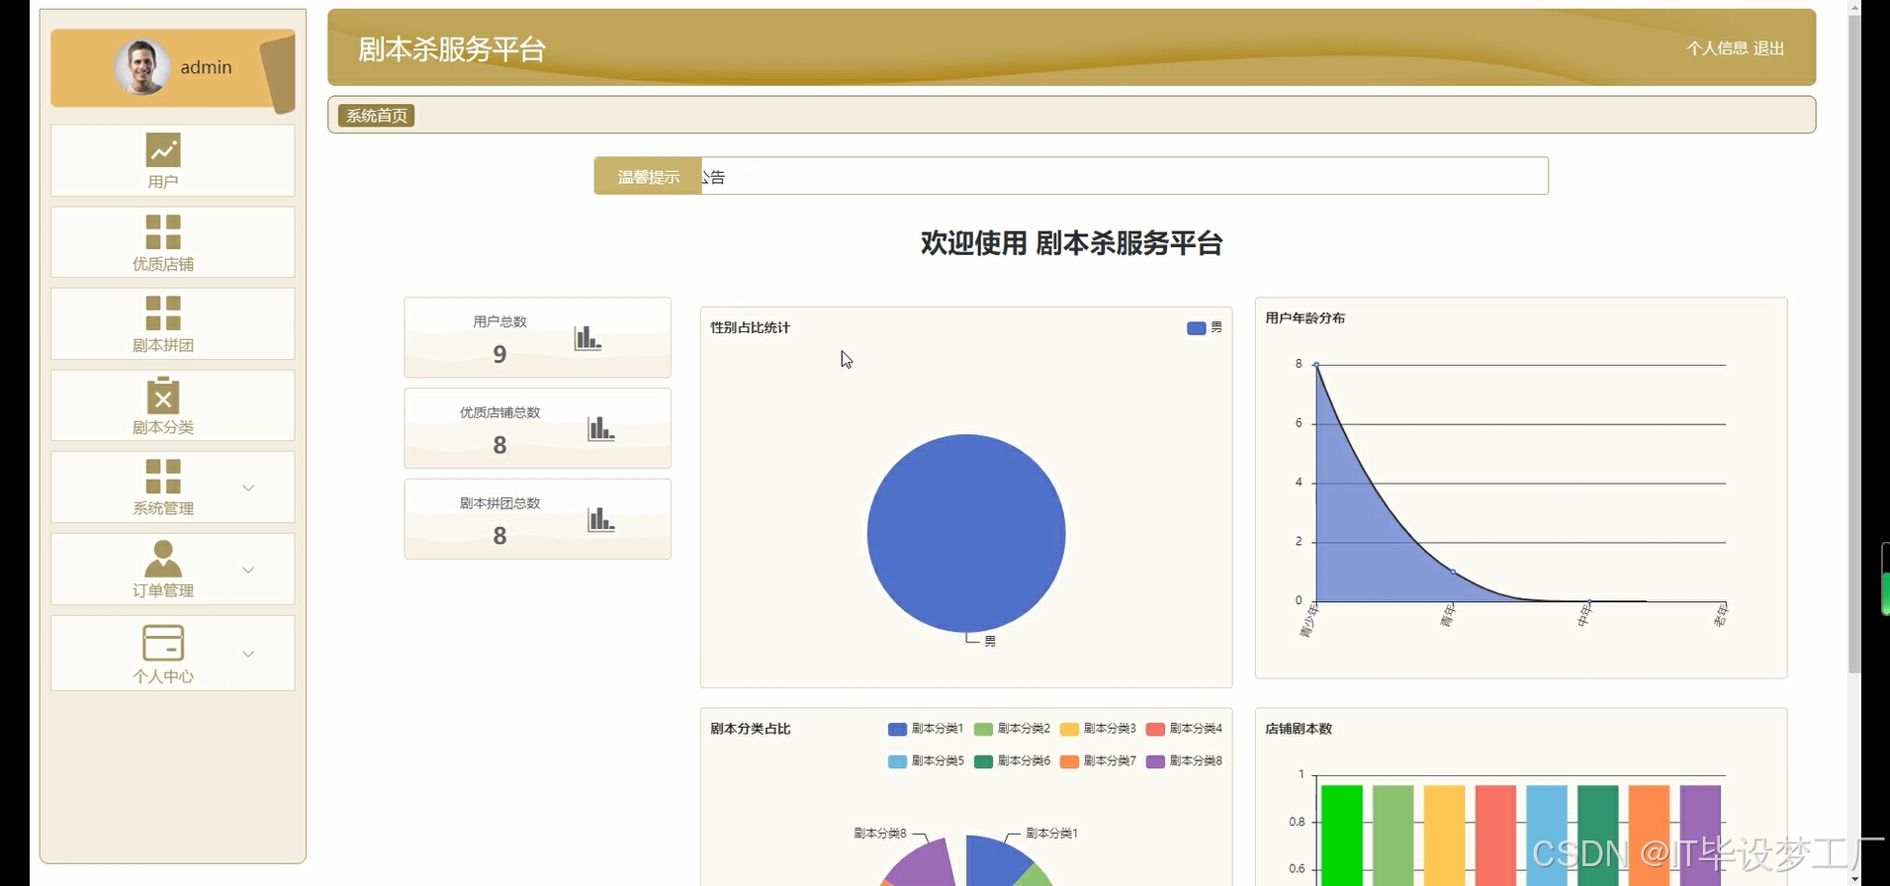1890x886 pixels.
Task: Toggle 剧本分类4 legend swatch
Action: coord(1155,729)
